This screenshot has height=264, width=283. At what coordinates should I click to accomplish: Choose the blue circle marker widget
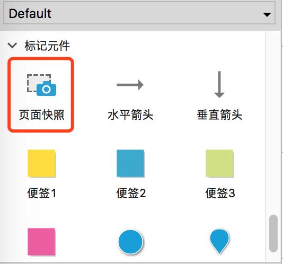point(131,242)
